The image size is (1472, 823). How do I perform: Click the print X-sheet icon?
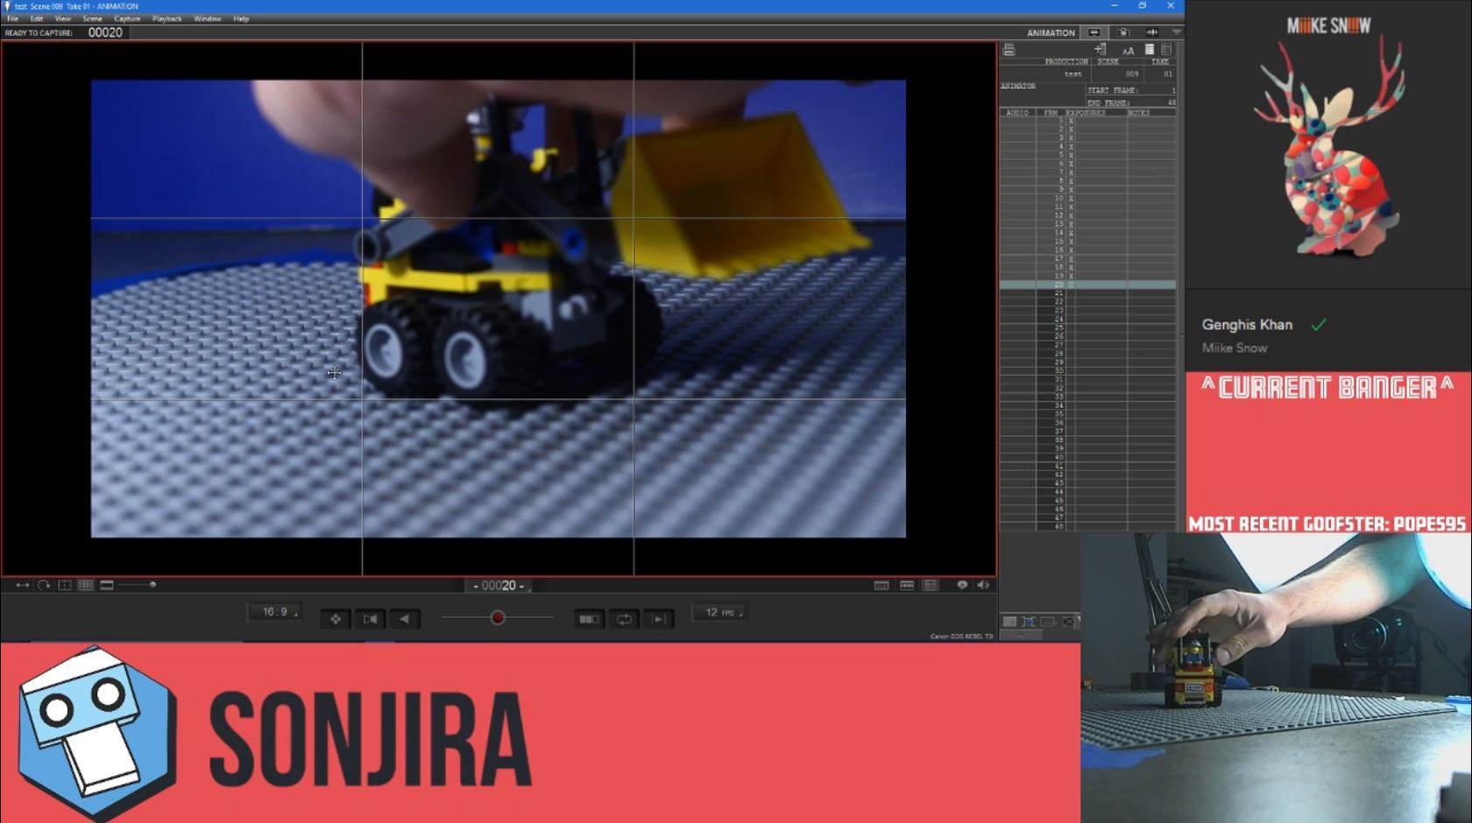(x=1009, y=50)
